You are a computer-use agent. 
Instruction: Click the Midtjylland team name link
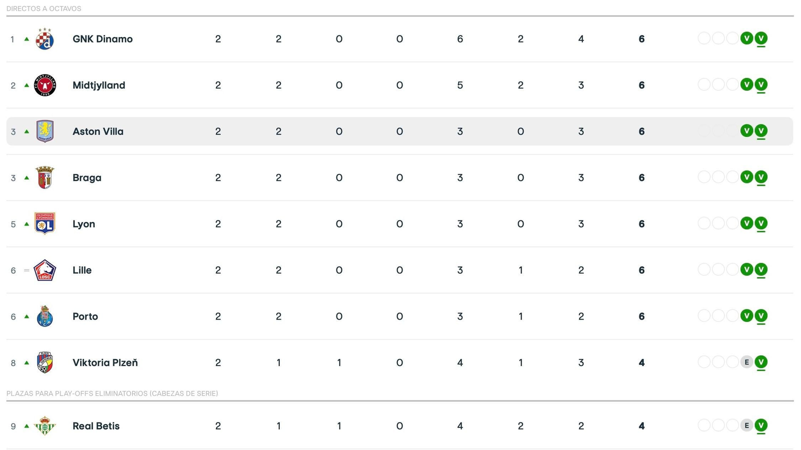(99, 84)
